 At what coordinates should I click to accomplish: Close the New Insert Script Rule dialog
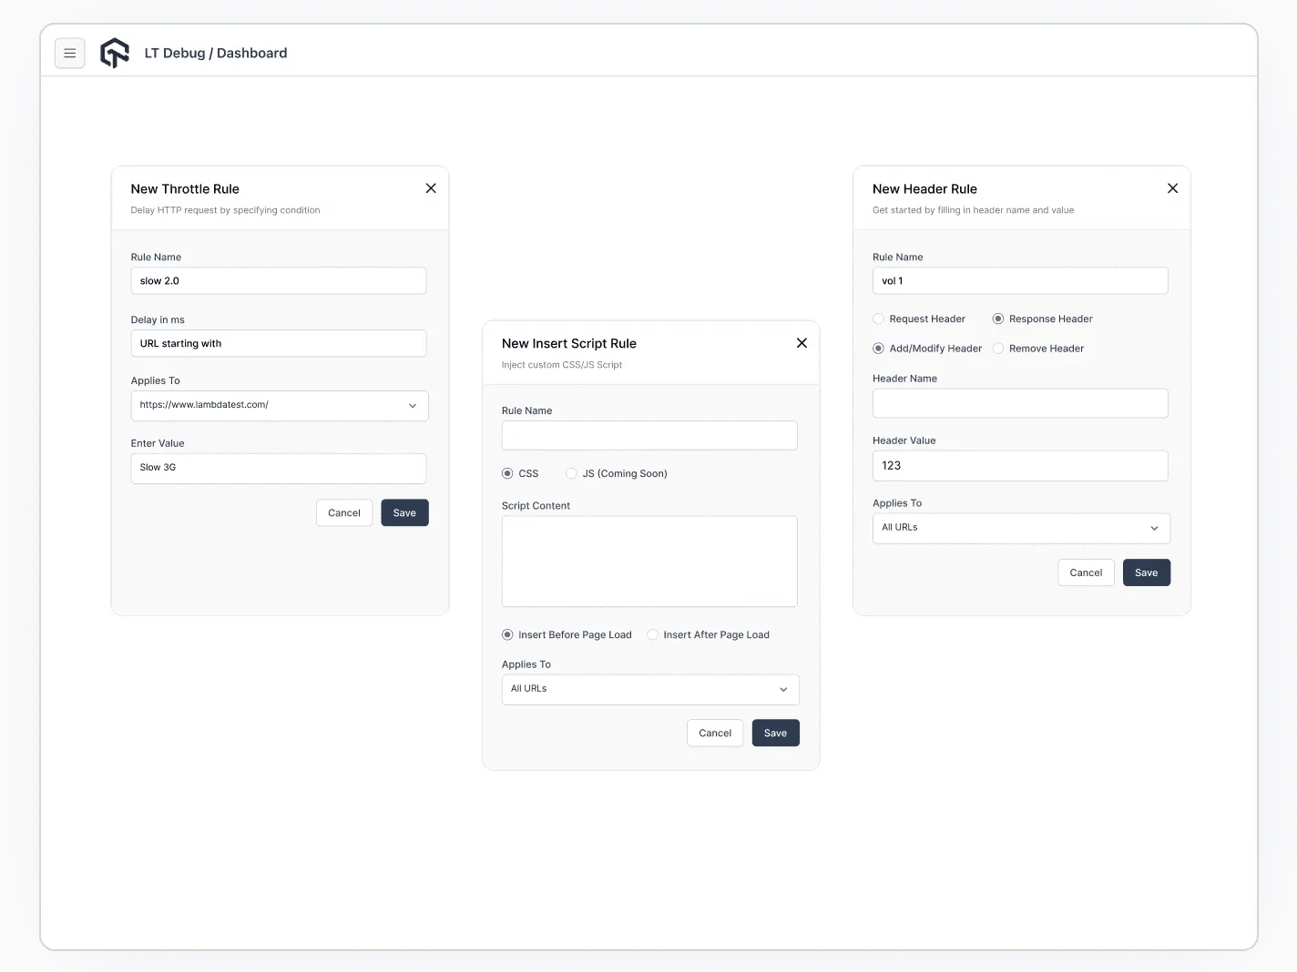pos(802,343)
